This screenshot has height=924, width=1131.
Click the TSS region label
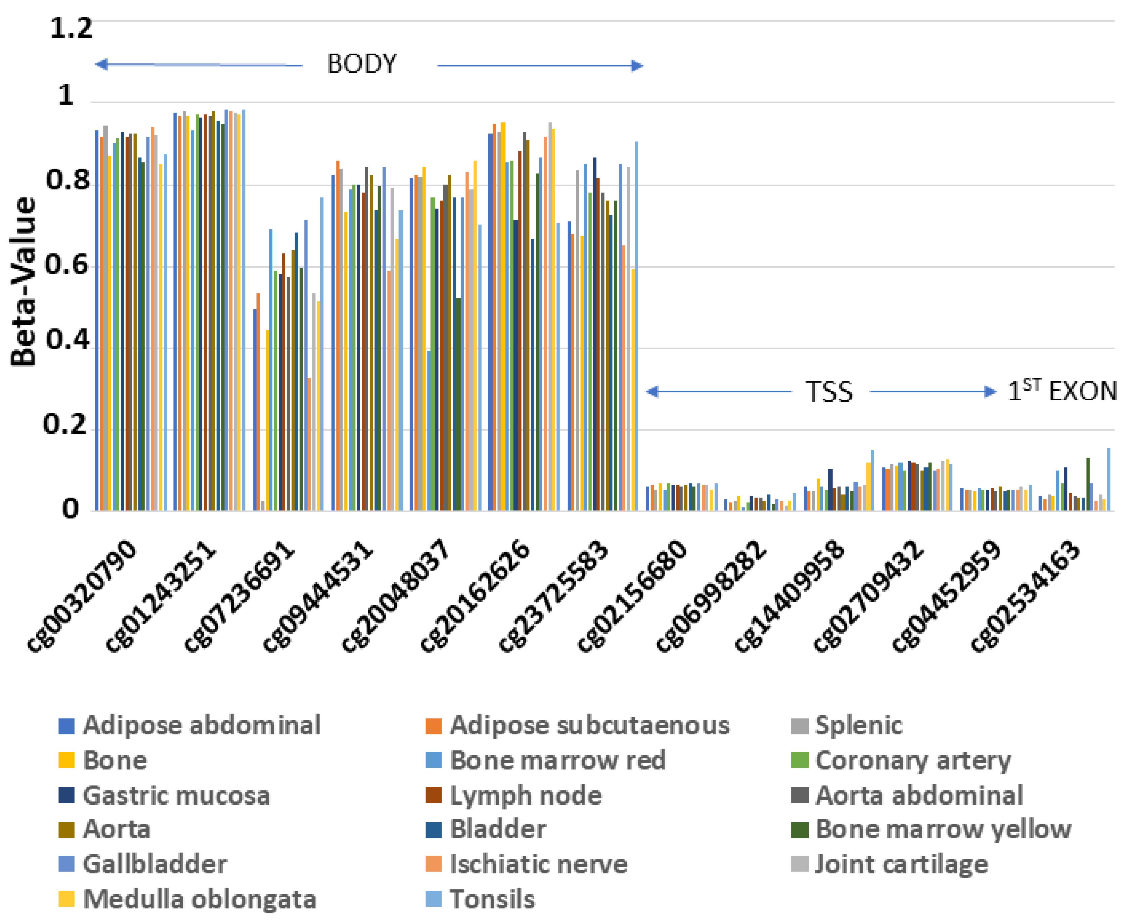pyautogui.click(x=828, y=392)
